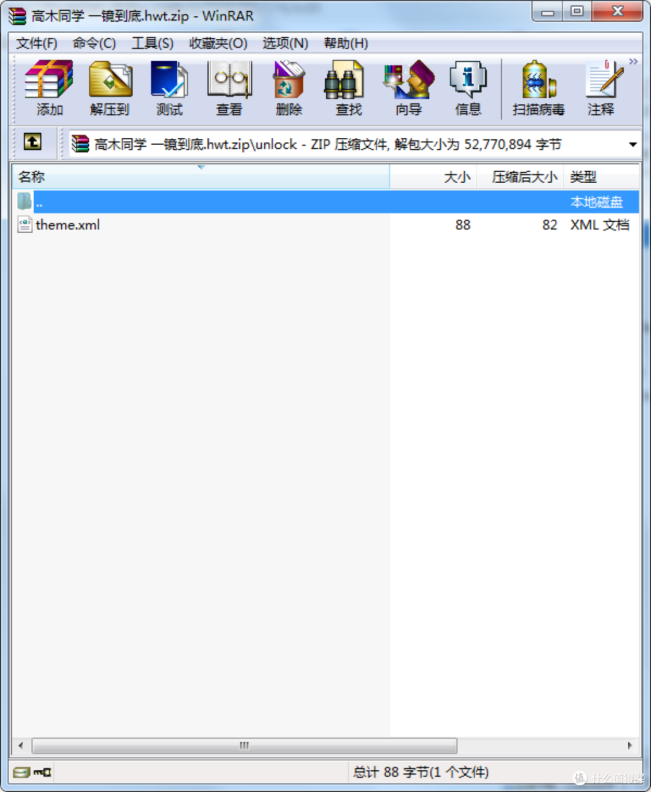Open the Commands (命令) menu
The height and width of the screenshot is (792, 651).
click(x=94, y=43)
